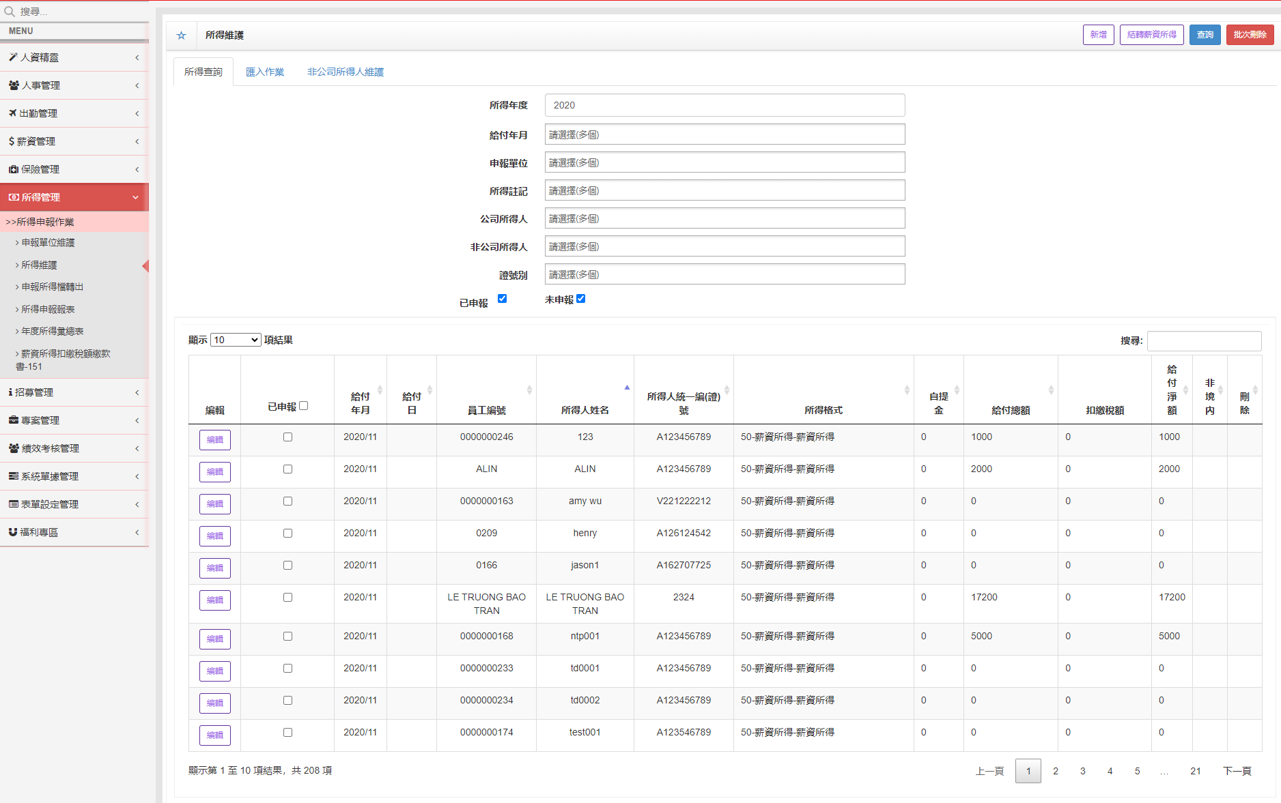The width and height of the screenshot is (1281, 803).
Task: Open the 顯示 results-per-page dropdown
Action: [236, 340]
